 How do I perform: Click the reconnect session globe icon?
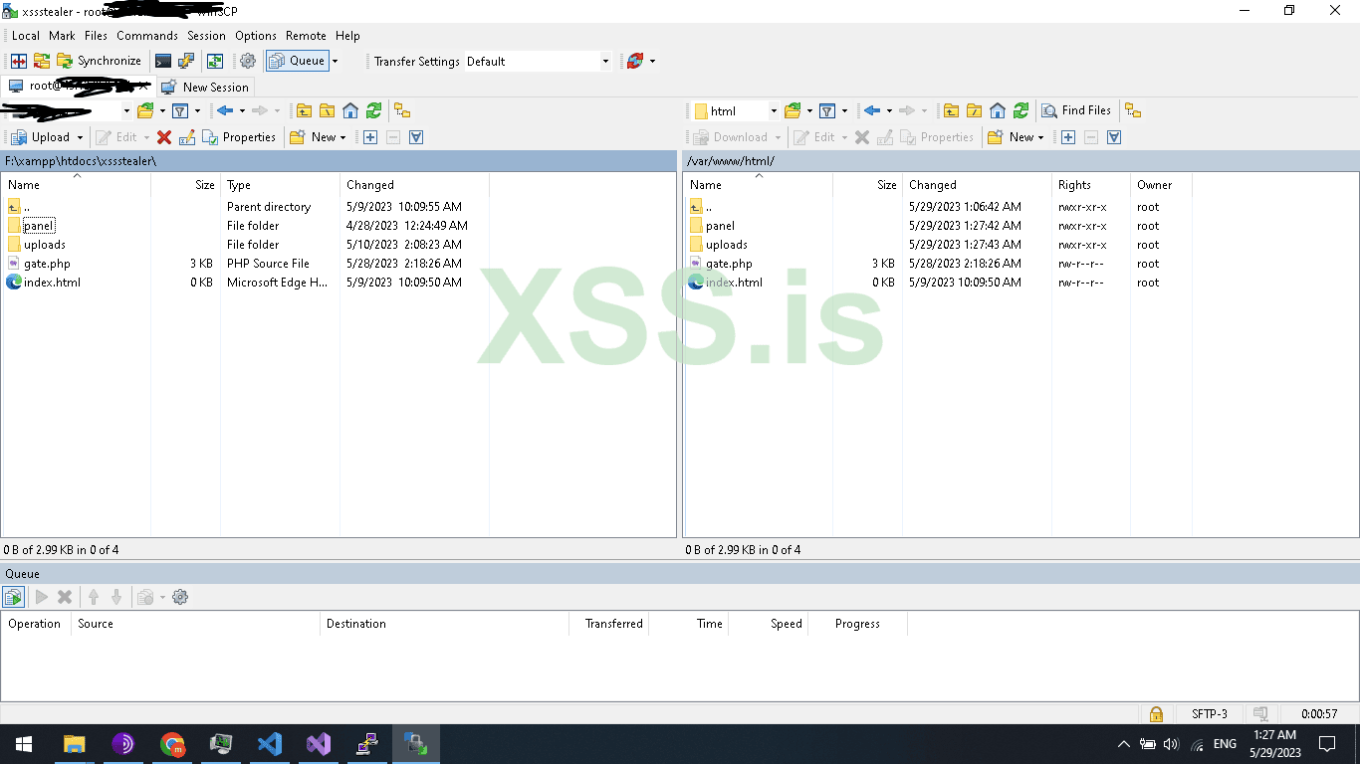click(x=635, y=61)
